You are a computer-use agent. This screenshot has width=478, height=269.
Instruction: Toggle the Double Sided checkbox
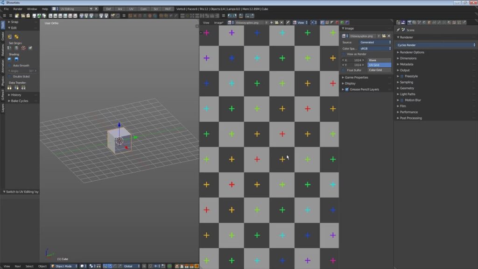[x=9, y=77]
